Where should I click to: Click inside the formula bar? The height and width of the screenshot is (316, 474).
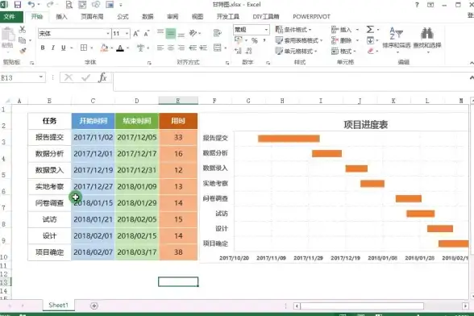point(290,81)
